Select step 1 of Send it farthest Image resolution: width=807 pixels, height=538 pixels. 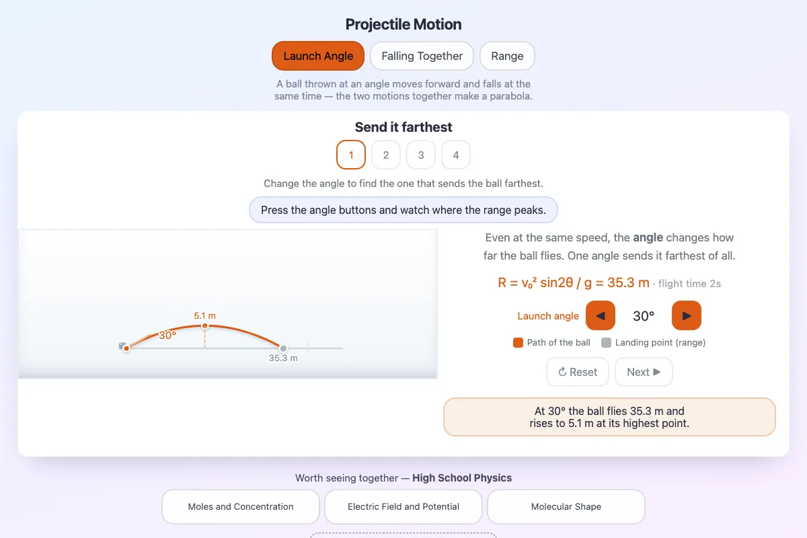(351, 155)
